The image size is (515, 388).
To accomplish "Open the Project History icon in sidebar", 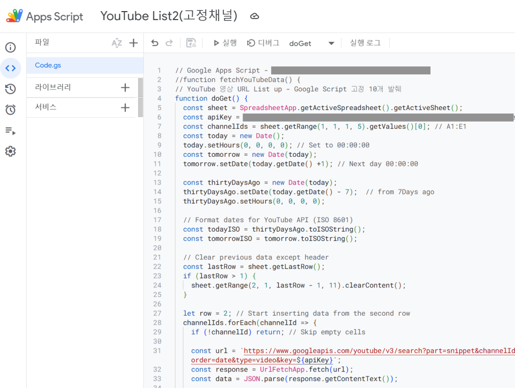I will 11,89.
